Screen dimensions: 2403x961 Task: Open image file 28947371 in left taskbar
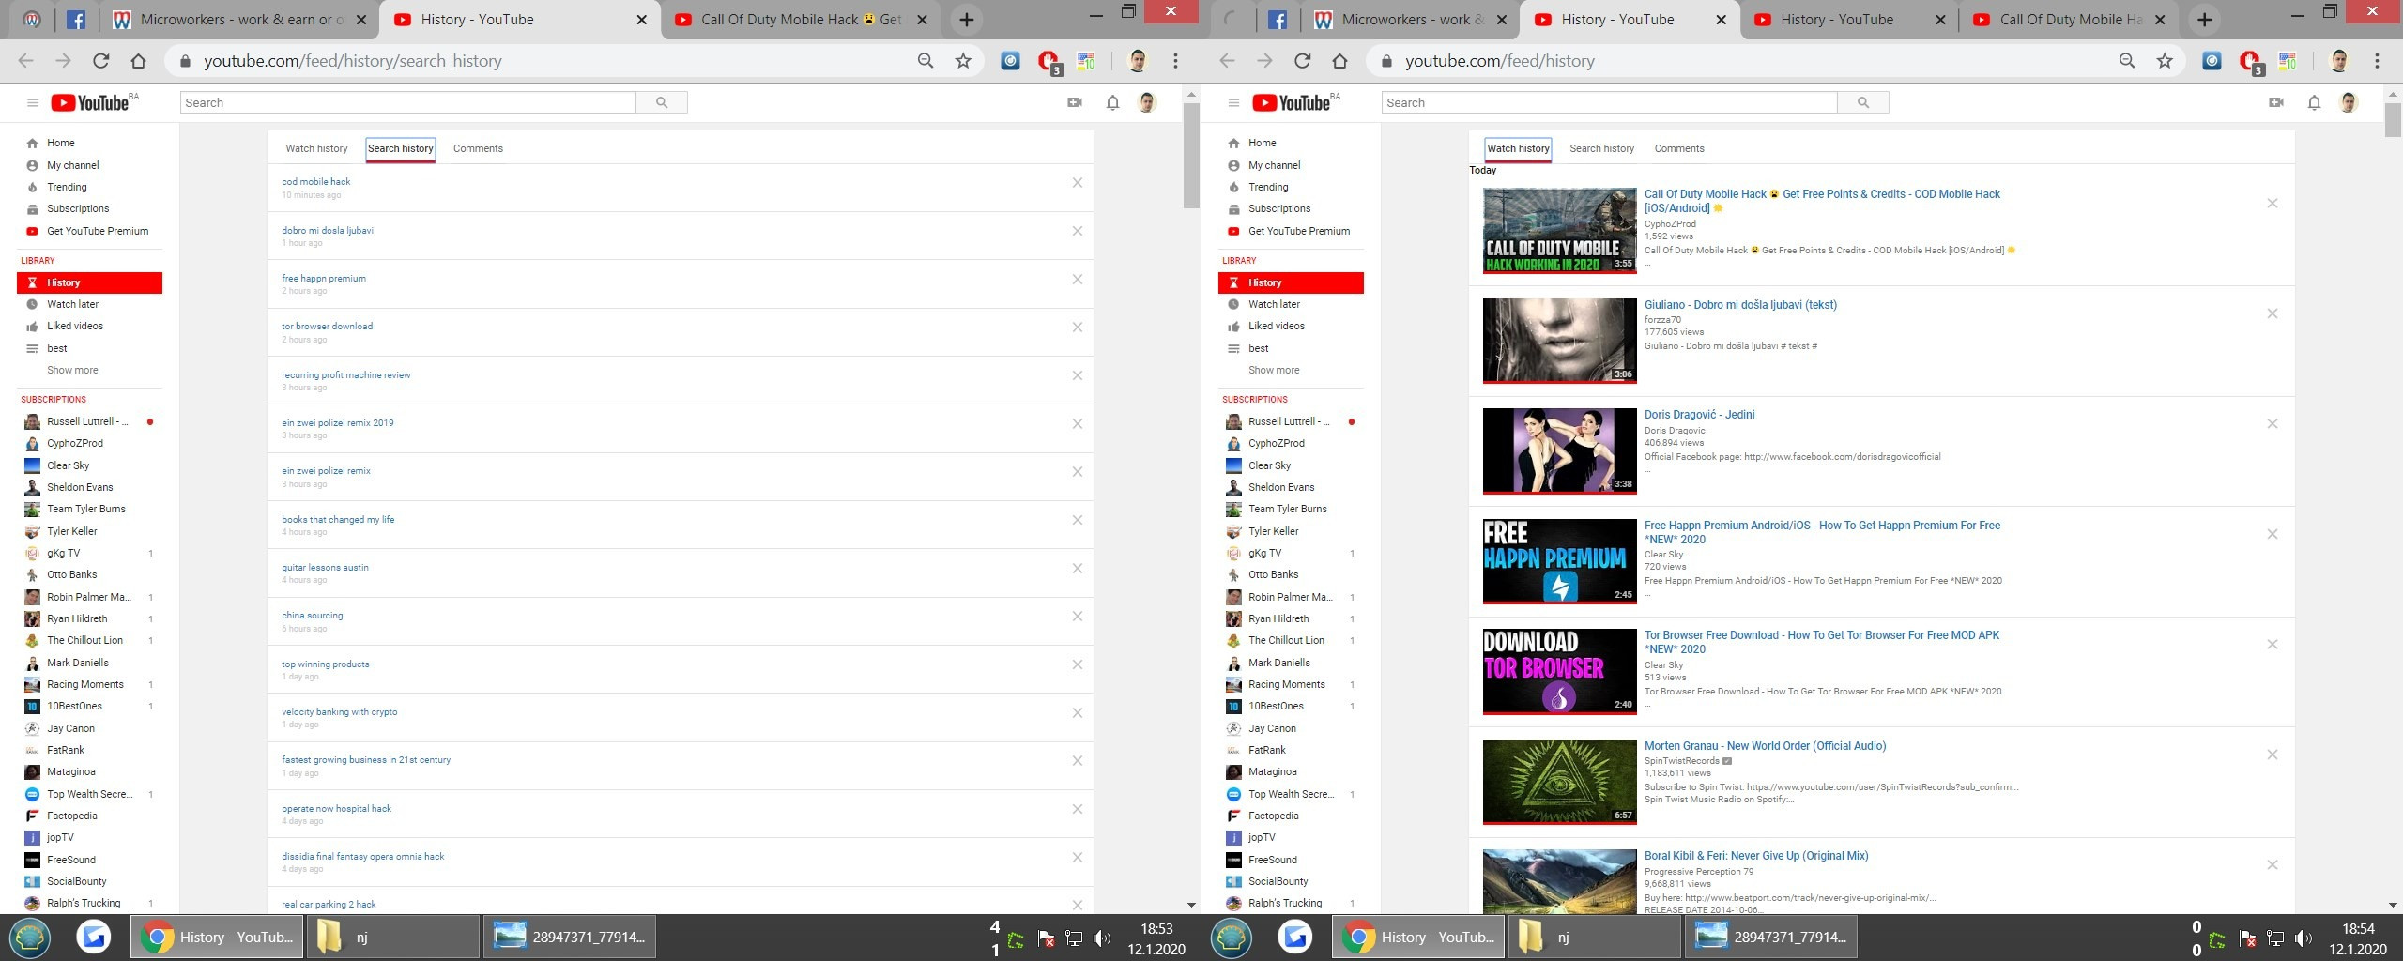570,937
